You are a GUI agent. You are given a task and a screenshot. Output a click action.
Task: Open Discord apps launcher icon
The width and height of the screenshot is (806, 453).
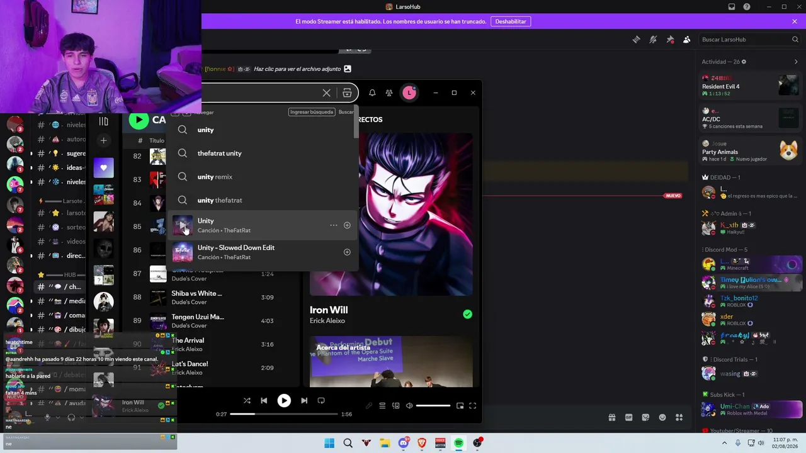pos(679,417)
